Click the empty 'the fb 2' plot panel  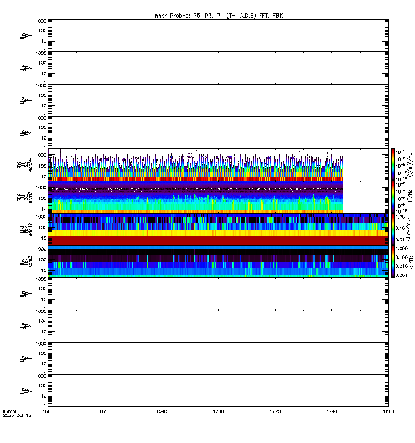(218, 391)
